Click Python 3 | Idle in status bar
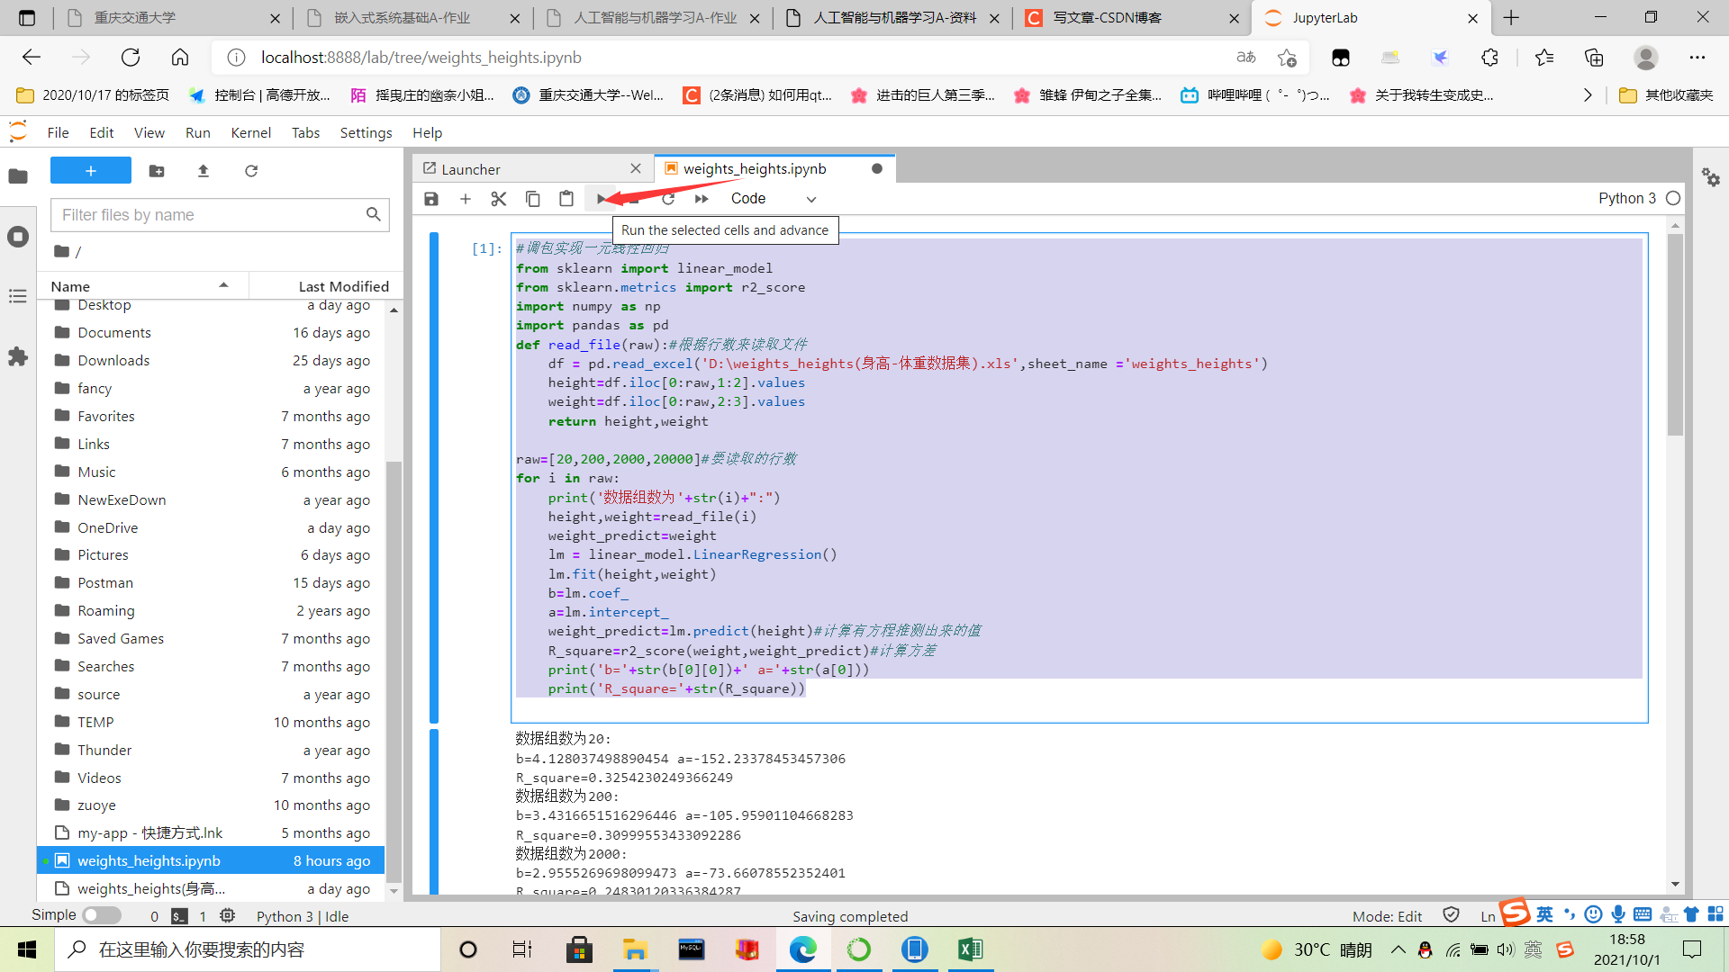Screen dimensions: 1729x972 [x=303, y=916]
